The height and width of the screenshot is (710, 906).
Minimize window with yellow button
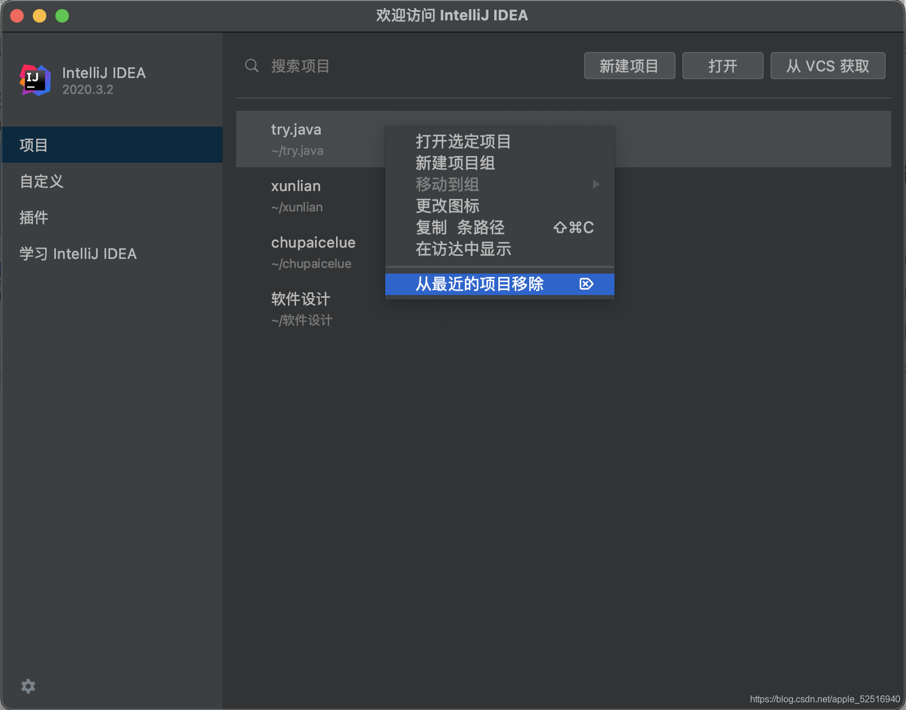tap(40, 16)
